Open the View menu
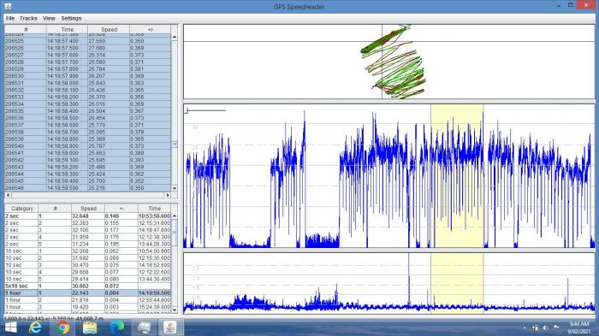599x336 pixels. point(49,18)
